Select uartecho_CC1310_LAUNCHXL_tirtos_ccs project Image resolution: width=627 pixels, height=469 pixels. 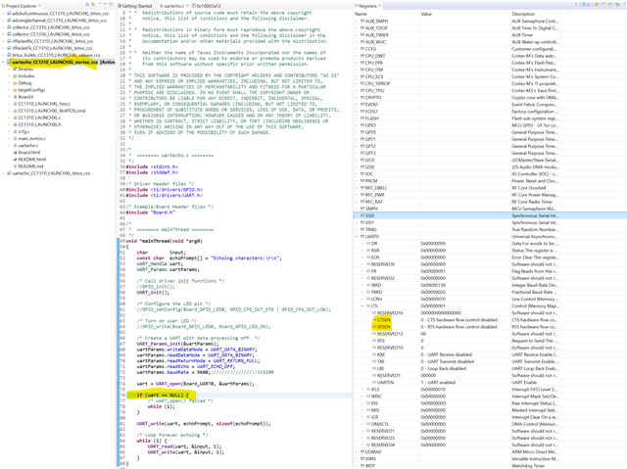[x=51, y=173]
